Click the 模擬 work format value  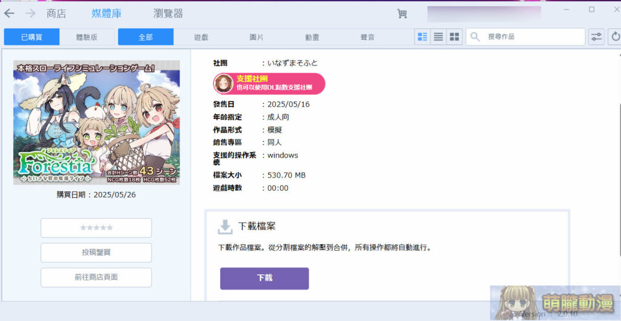pyautogui.click(x=275, y=130)
